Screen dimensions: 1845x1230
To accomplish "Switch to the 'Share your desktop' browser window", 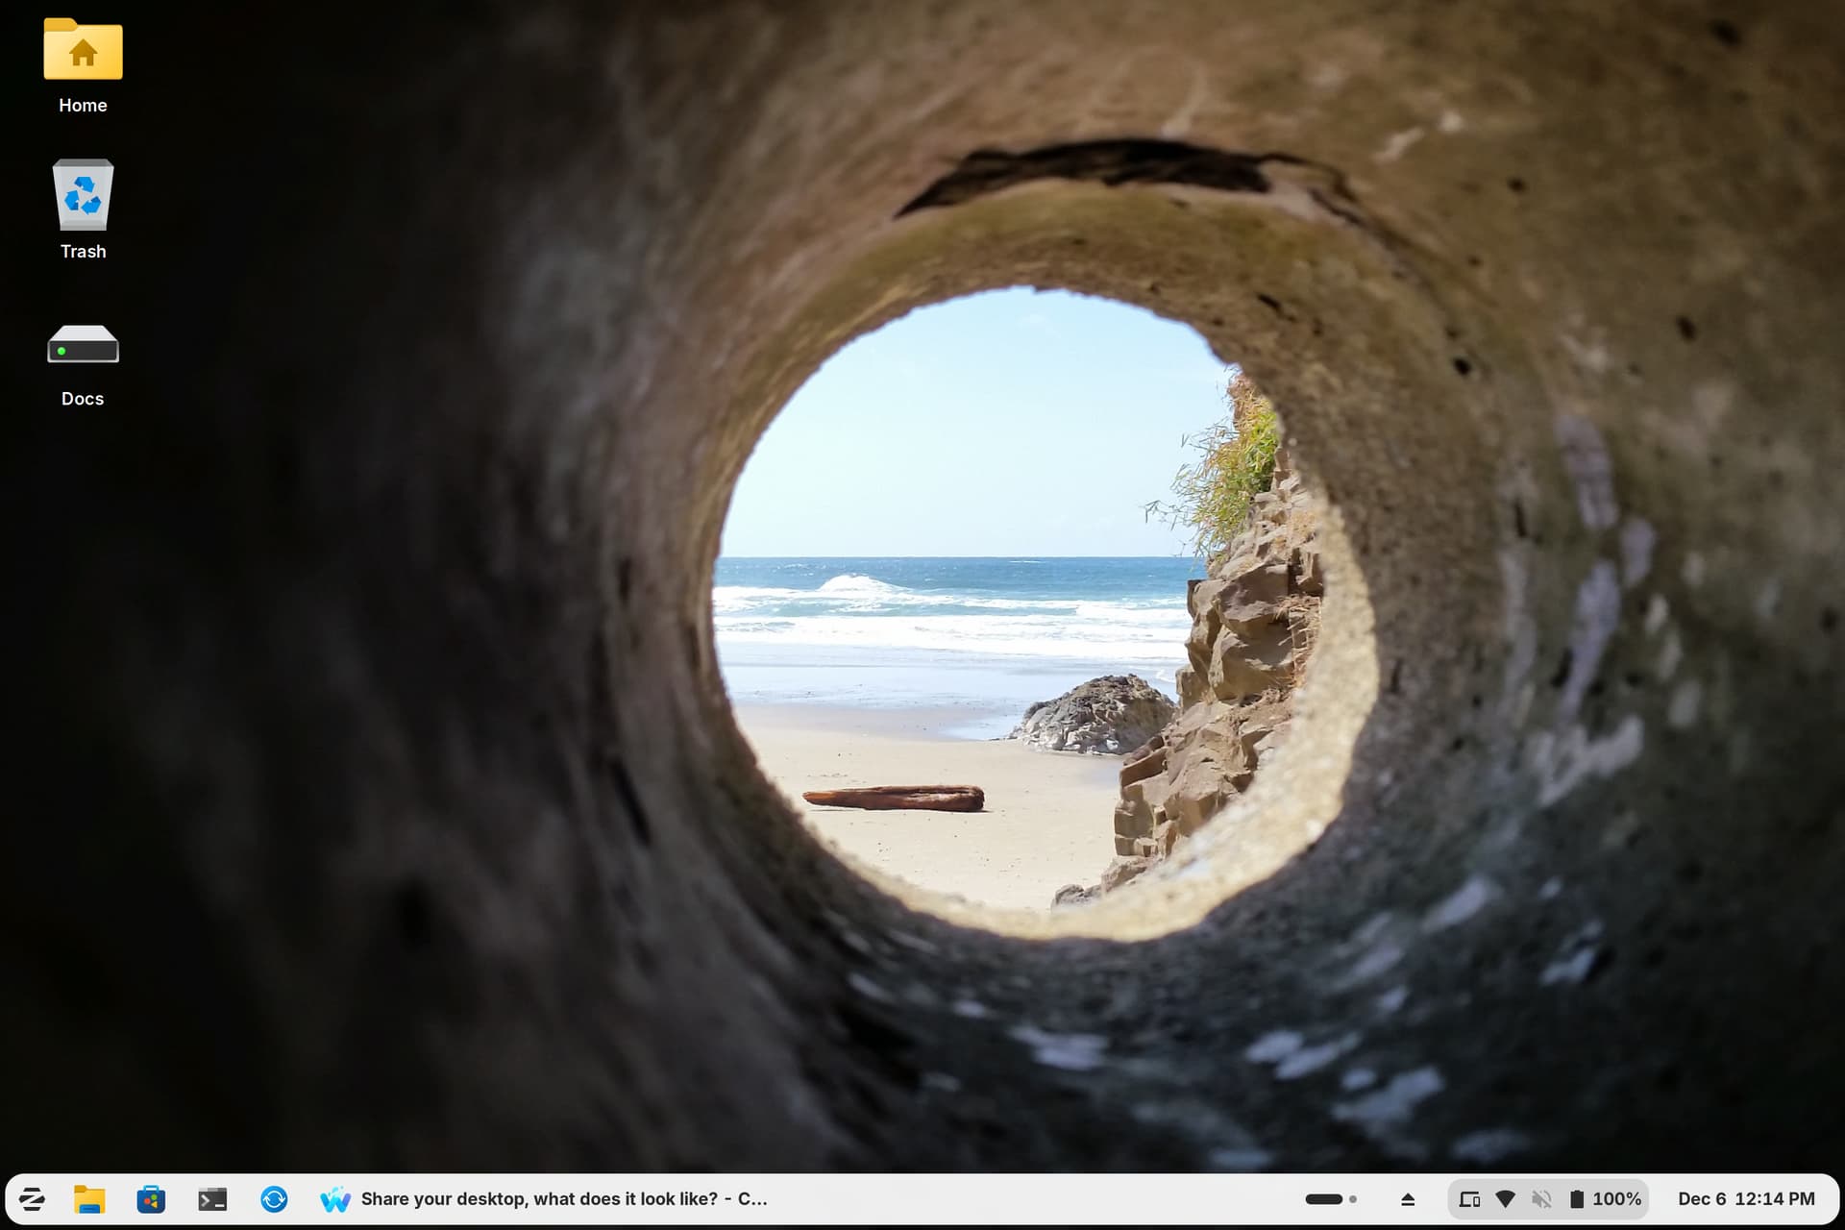I will tap(563, 1198).
